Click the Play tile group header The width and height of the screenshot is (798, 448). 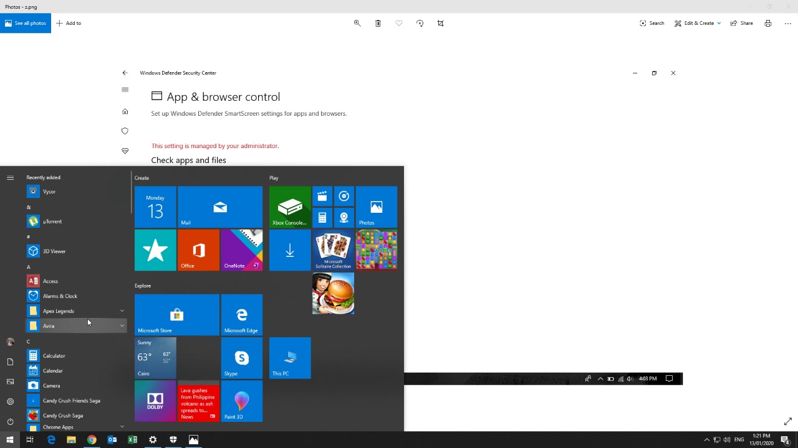click(274, 178)
